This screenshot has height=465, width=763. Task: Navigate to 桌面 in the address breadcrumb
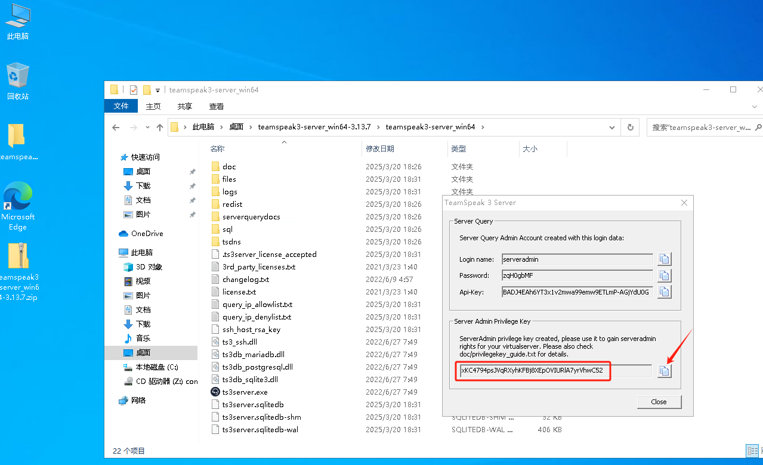point(236,127)
